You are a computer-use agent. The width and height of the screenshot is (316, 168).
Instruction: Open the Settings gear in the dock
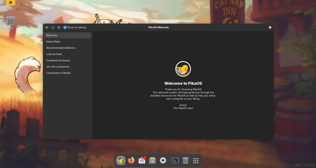tap(163, 160)
